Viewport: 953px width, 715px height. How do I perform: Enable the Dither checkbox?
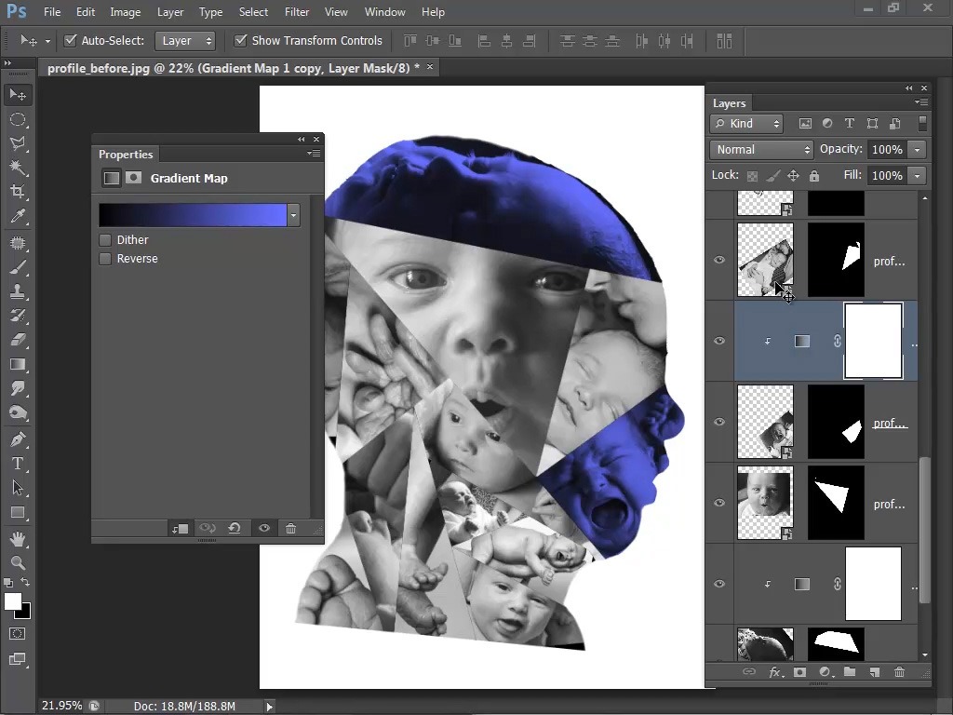(x=106, y=240)
